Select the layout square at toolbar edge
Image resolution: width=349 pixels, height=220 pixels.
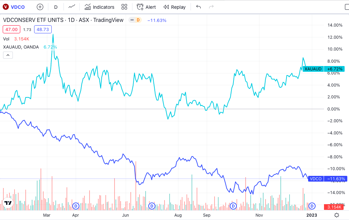(347, 7)
